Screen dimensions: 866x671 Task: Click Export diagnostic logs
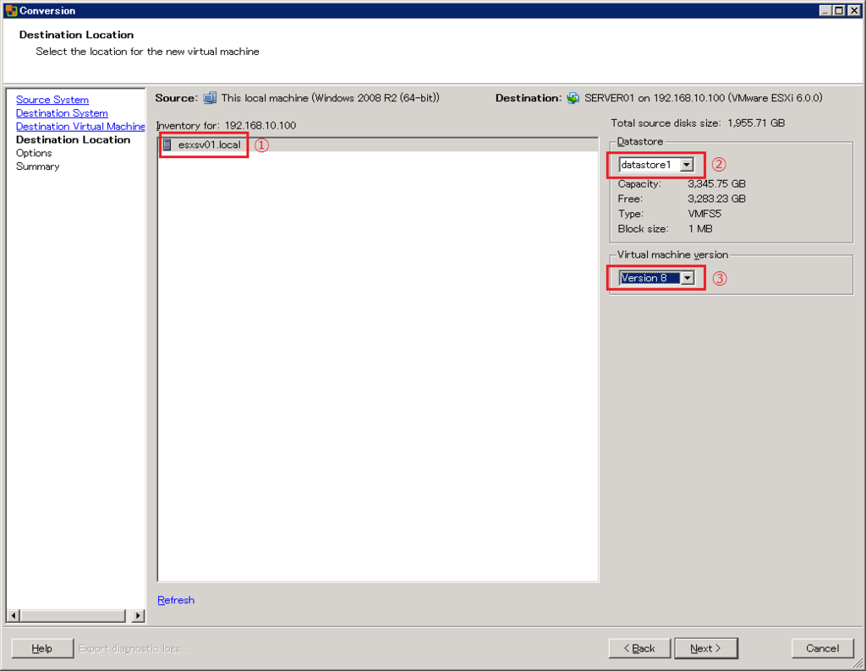click(x=133, y=648)
